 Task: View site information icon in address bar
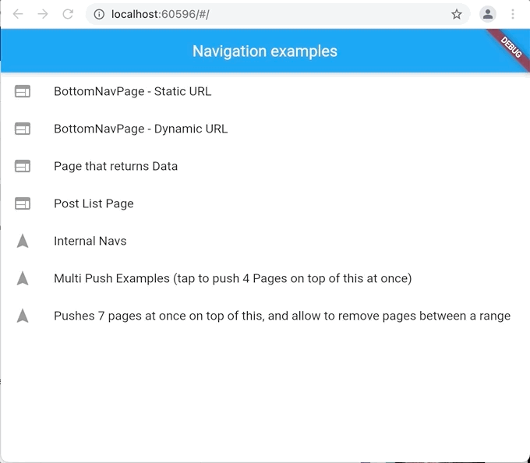[x=99, y=14]
